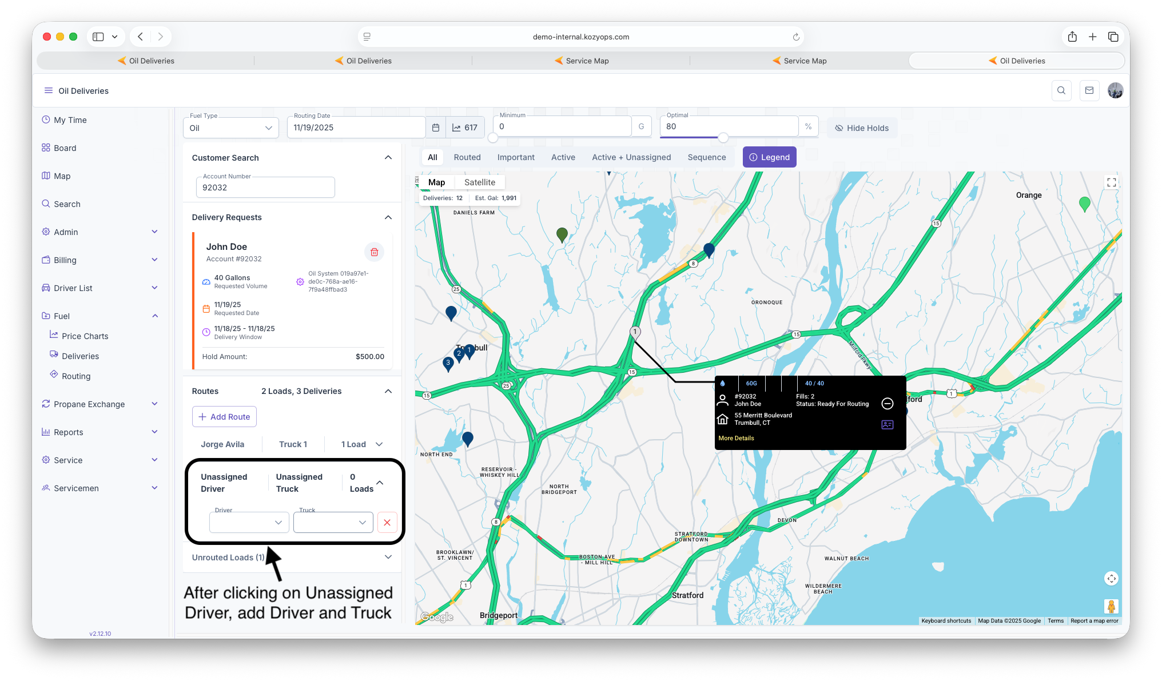
Task: Click the mail inbox icon in header
Action: pos(1089,90)
